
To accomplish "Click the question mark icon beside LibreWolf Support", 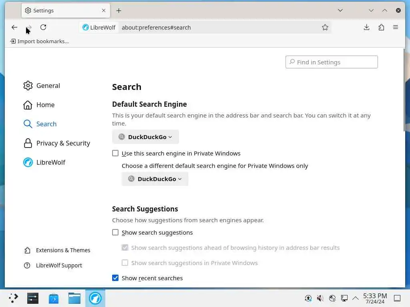I will [27, 265].
